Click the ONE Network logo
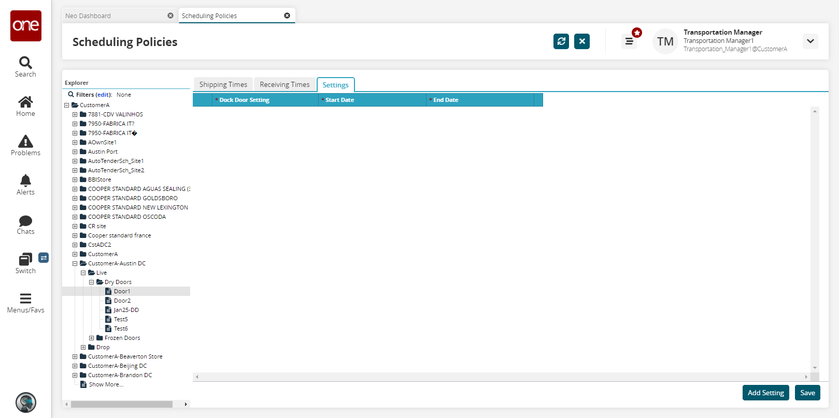839x418 pixels. point(26,26)
